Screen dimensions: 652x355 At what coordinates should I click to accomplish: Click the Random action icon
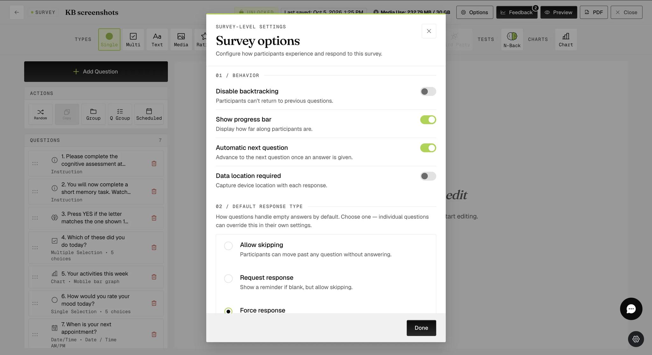click(40, 114)
